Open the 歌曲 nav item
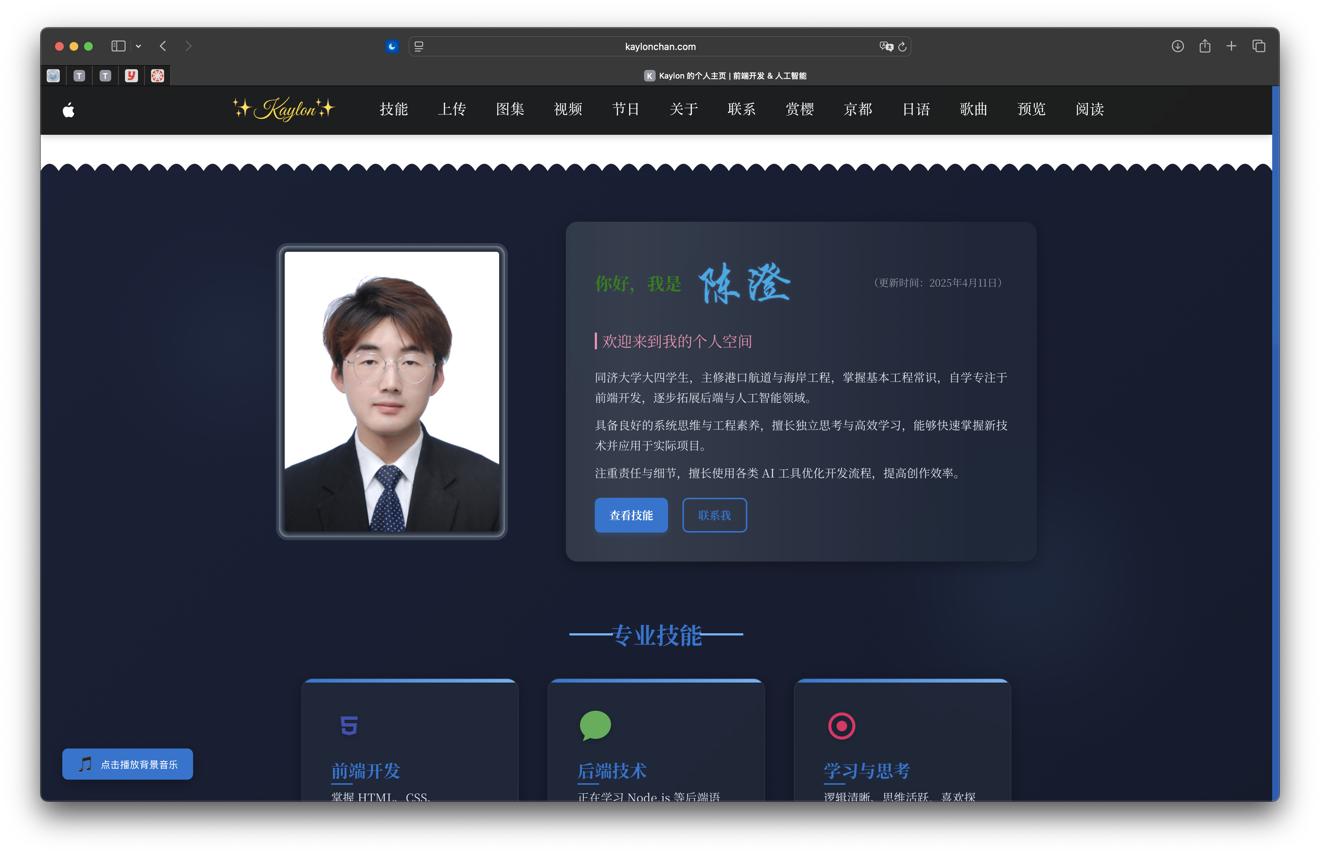The height and width of the screenshot is (855, 1320). [974, 109]
